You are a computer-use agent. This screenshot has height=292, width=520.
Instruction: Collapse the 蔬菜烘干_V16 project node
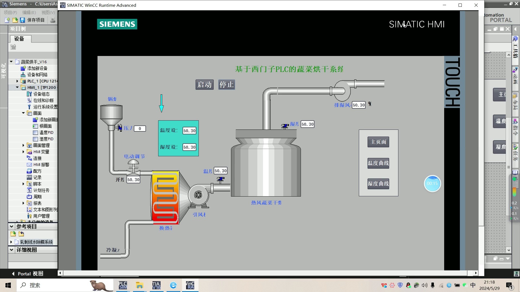(x=11, y=62)
